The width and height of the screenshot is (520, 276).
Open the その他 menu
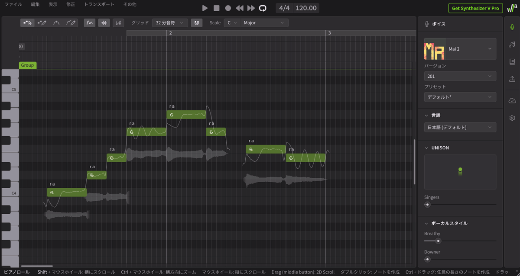pyautogui.click(x=130, y=4)
